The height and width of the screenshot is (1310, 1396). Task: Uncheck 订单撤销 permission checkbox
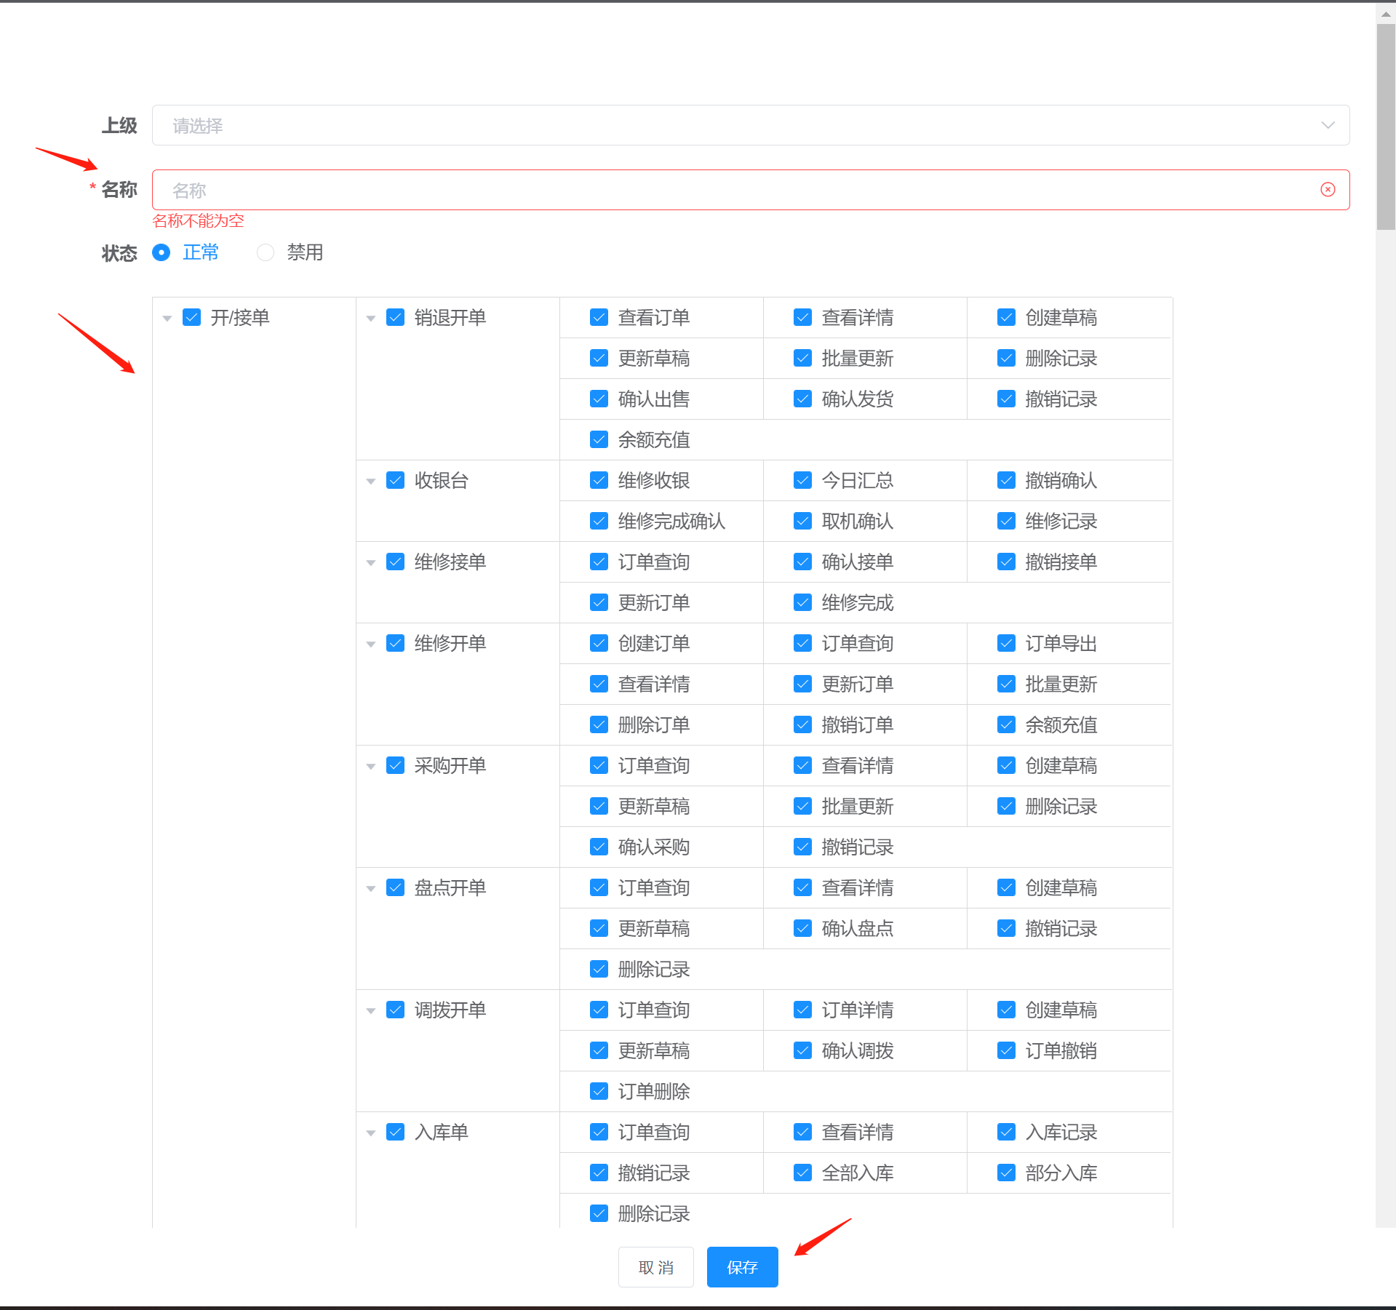[1007, 1050]
